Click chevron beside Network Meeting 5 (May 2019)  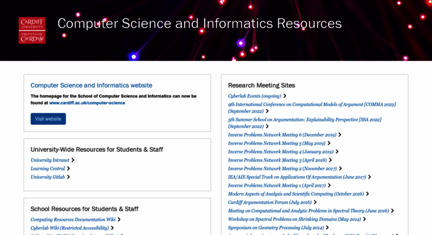(329, 143)
